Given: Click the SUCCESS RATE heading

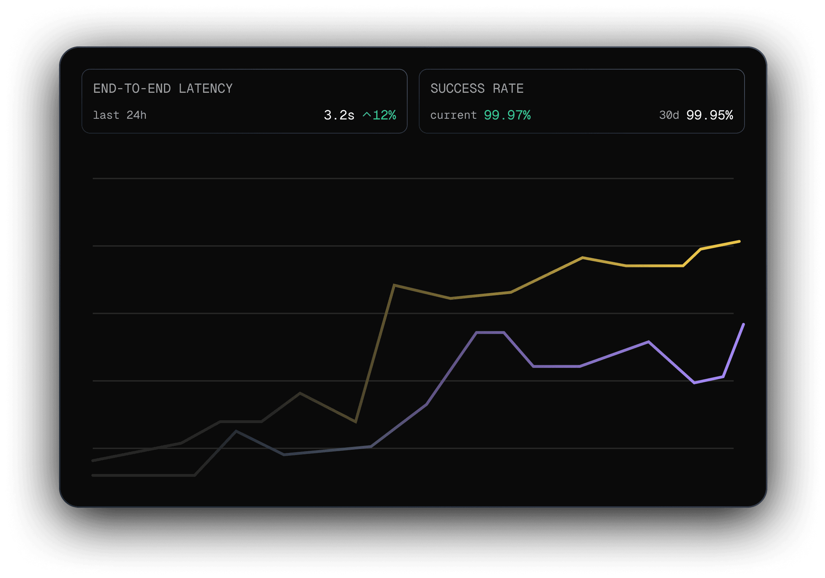Looking at the screenshot, I should coord(477,89).
